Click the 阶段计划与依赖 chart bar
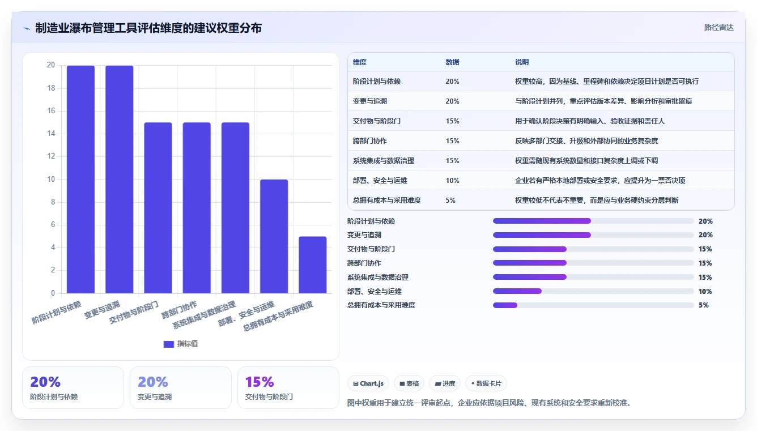 click(81, 180)
